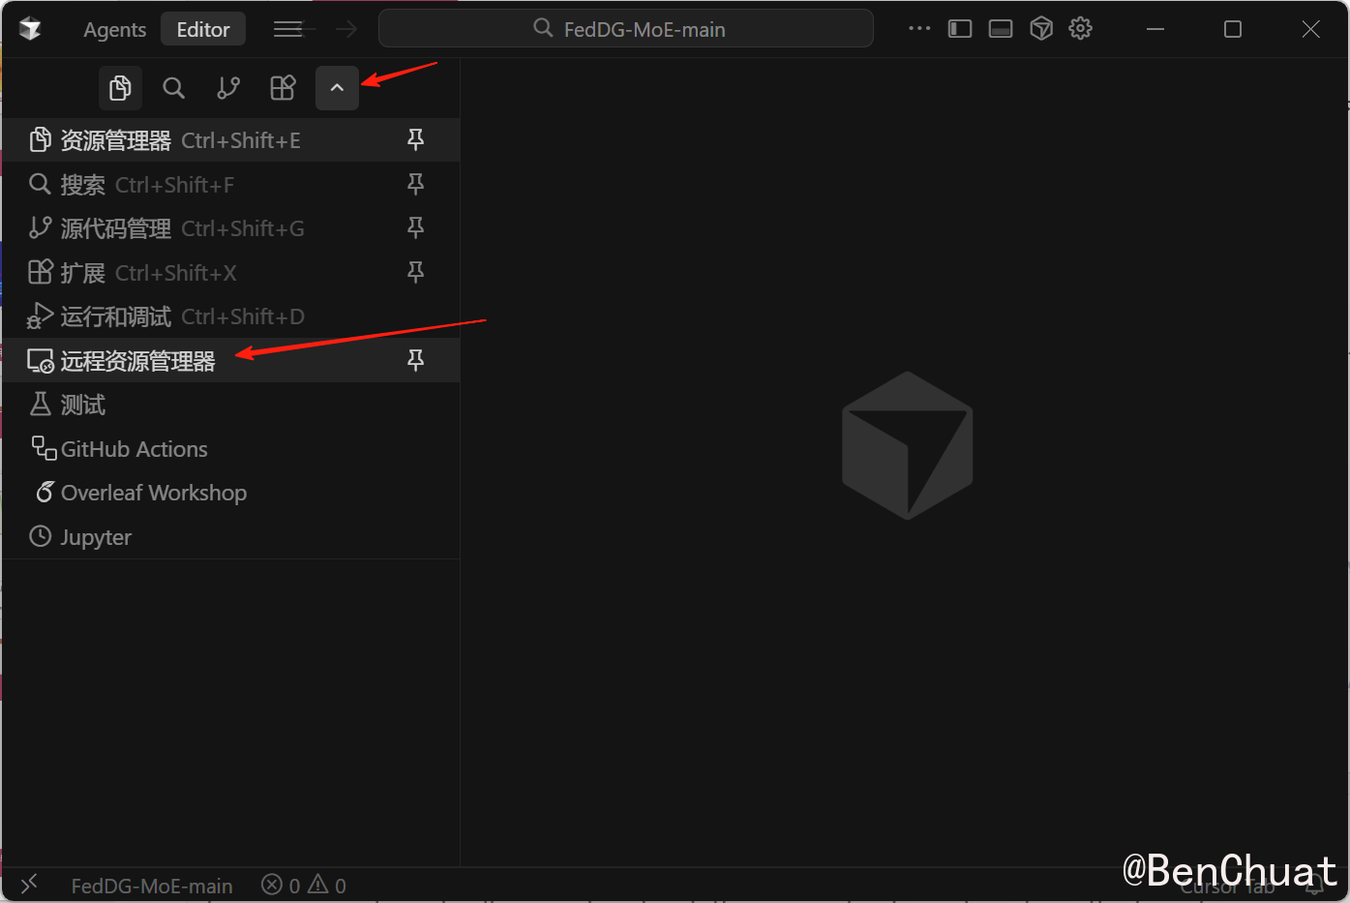Open the settings gear in title bar

pos(1081,29)
